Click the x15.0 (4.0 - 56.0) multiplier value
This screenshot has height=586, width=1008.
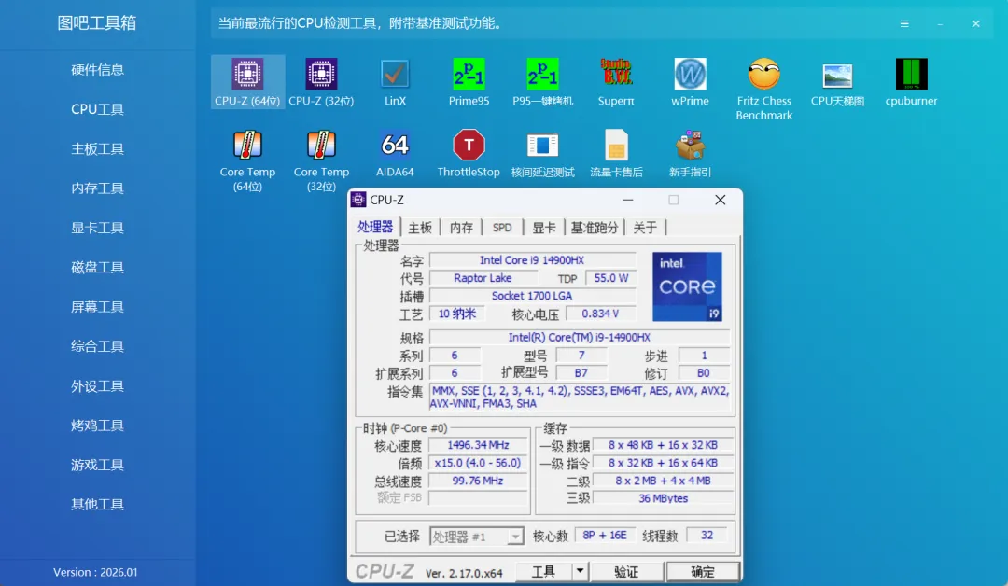pyautogui.click(x=478, y=463)
